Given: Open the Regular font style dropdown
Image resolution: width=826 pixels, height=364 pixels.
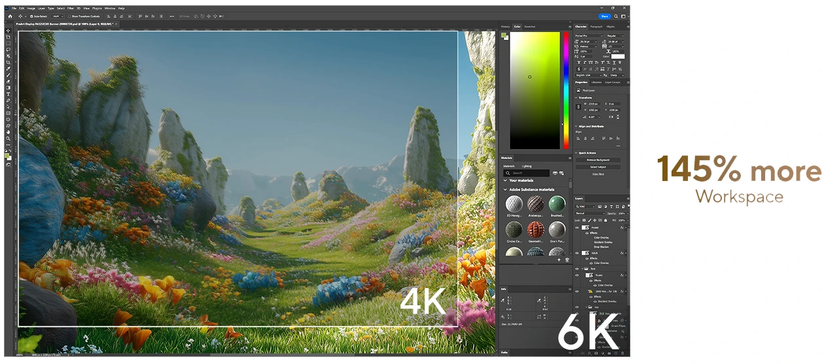Looking at the screenshot, I should pyautogui.click(x=615, y=35).
